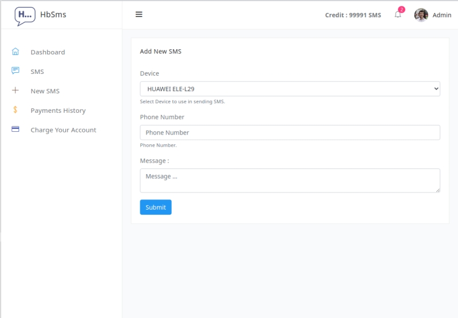Click the HbSms speech bubble logo

pyautogui.click(x=25, y=15)
